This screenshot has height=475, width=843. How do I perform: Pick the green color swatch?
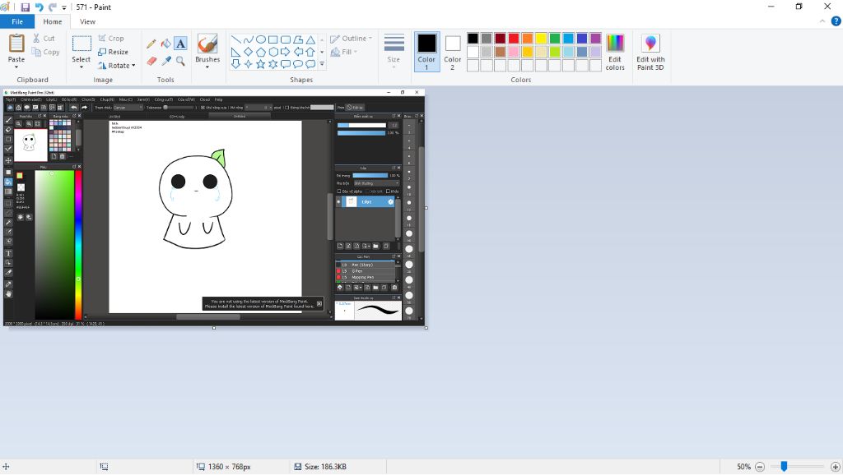point(555,38)
